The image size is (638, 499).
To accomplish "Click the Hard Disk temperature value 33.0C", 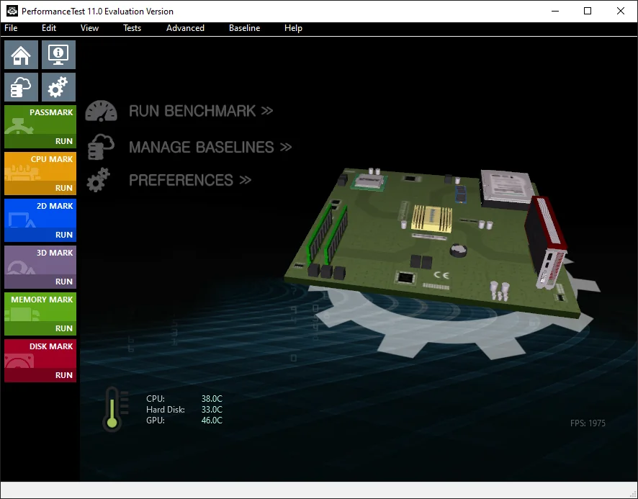I will tap(212, 410).
